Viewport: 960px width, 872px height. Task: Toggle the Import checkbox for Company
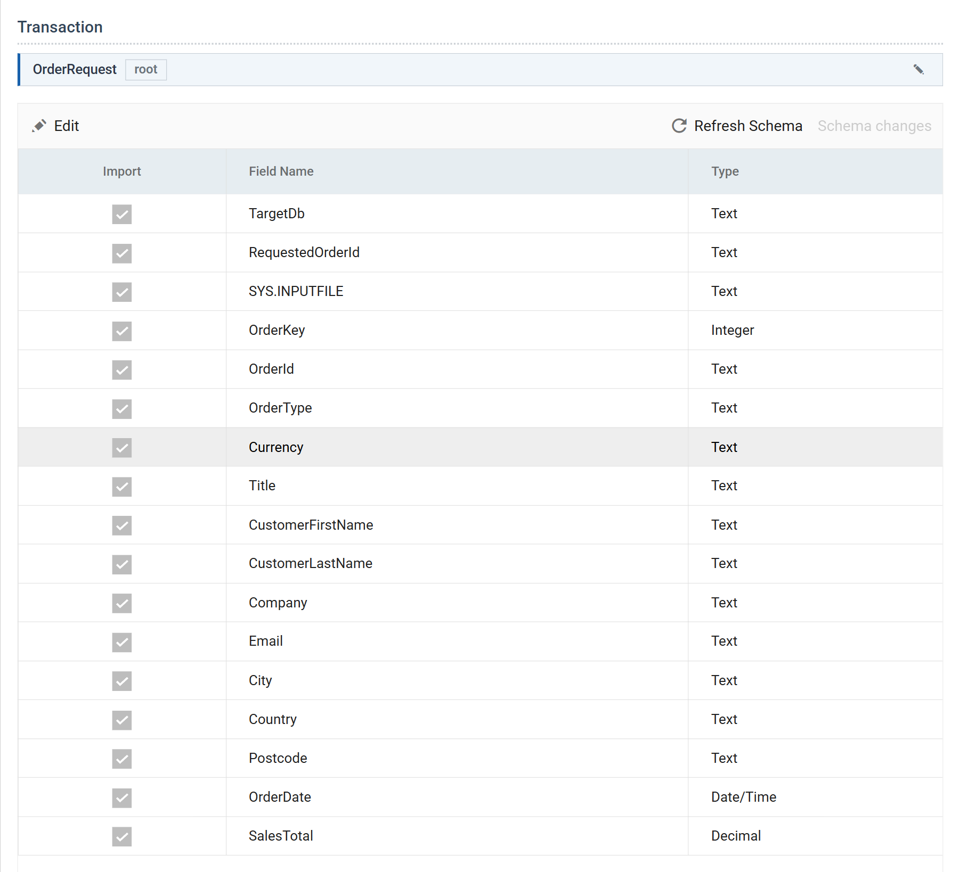122,603
